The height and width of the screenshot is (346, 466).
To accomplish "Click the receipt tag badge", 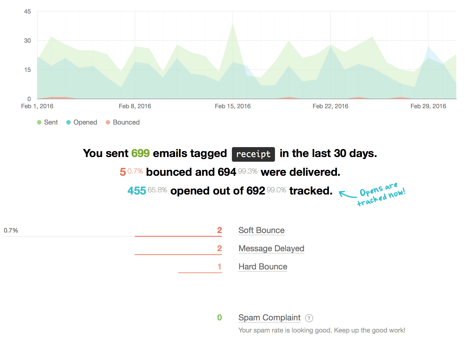I will point(253,154).
